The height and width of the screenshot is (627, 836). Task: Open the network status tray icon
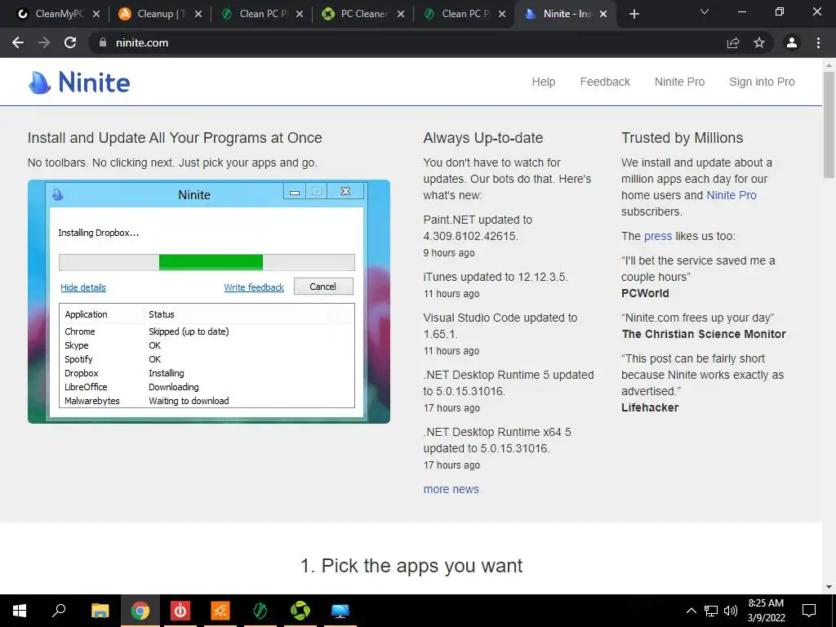pos(711,611)
